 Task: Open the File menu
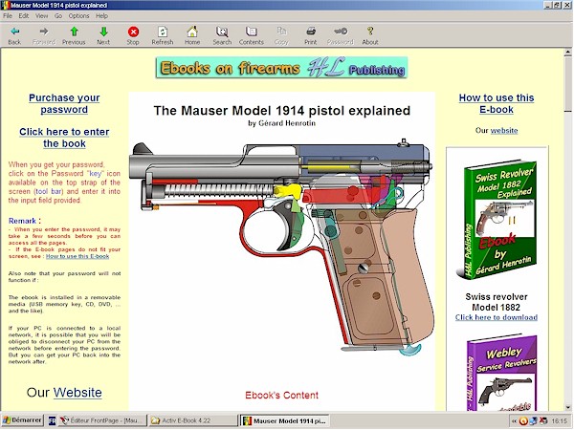click(x=8, y=15)
